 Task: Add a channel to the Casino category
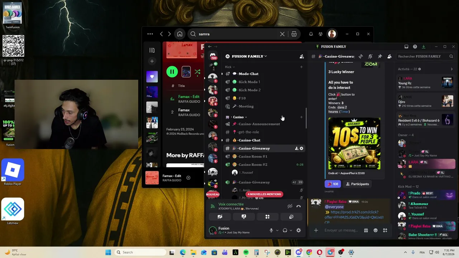[x=301, y=117]
